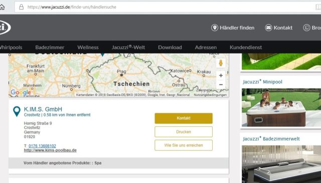Viewport: 321px width, 183px height.
Task: Open the kims-poolbau.de website link
Action: tap(50, 150)
